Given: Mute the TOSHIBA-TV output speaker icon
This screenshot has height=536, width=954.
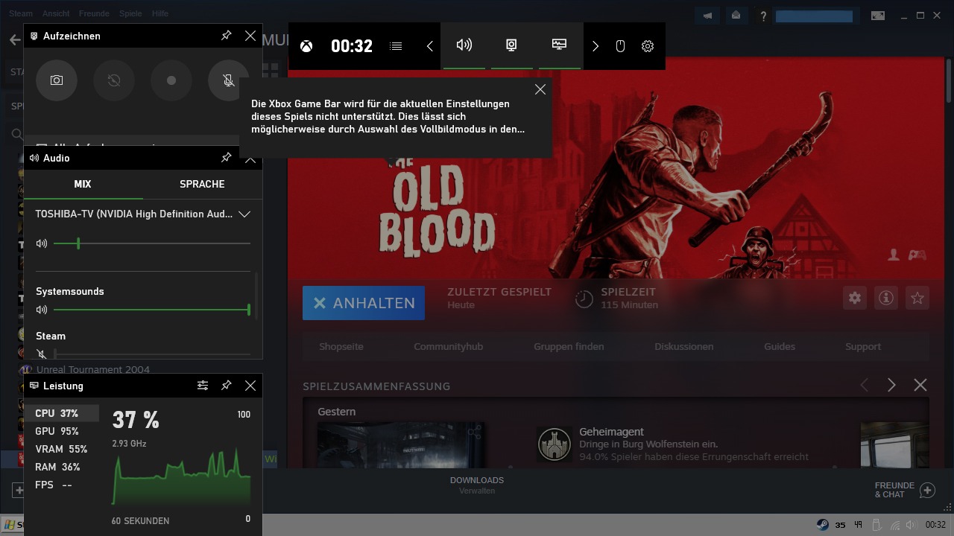Looking at the screenshot, I should pos(42,243).
